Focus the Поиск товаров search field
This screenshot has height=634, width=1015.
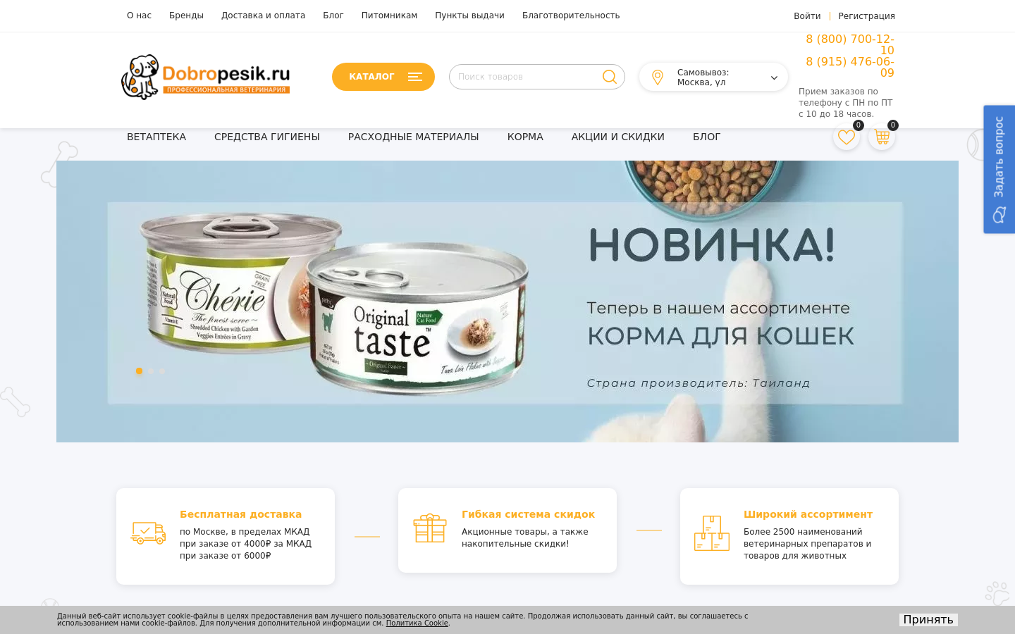[x=525, y=77]
